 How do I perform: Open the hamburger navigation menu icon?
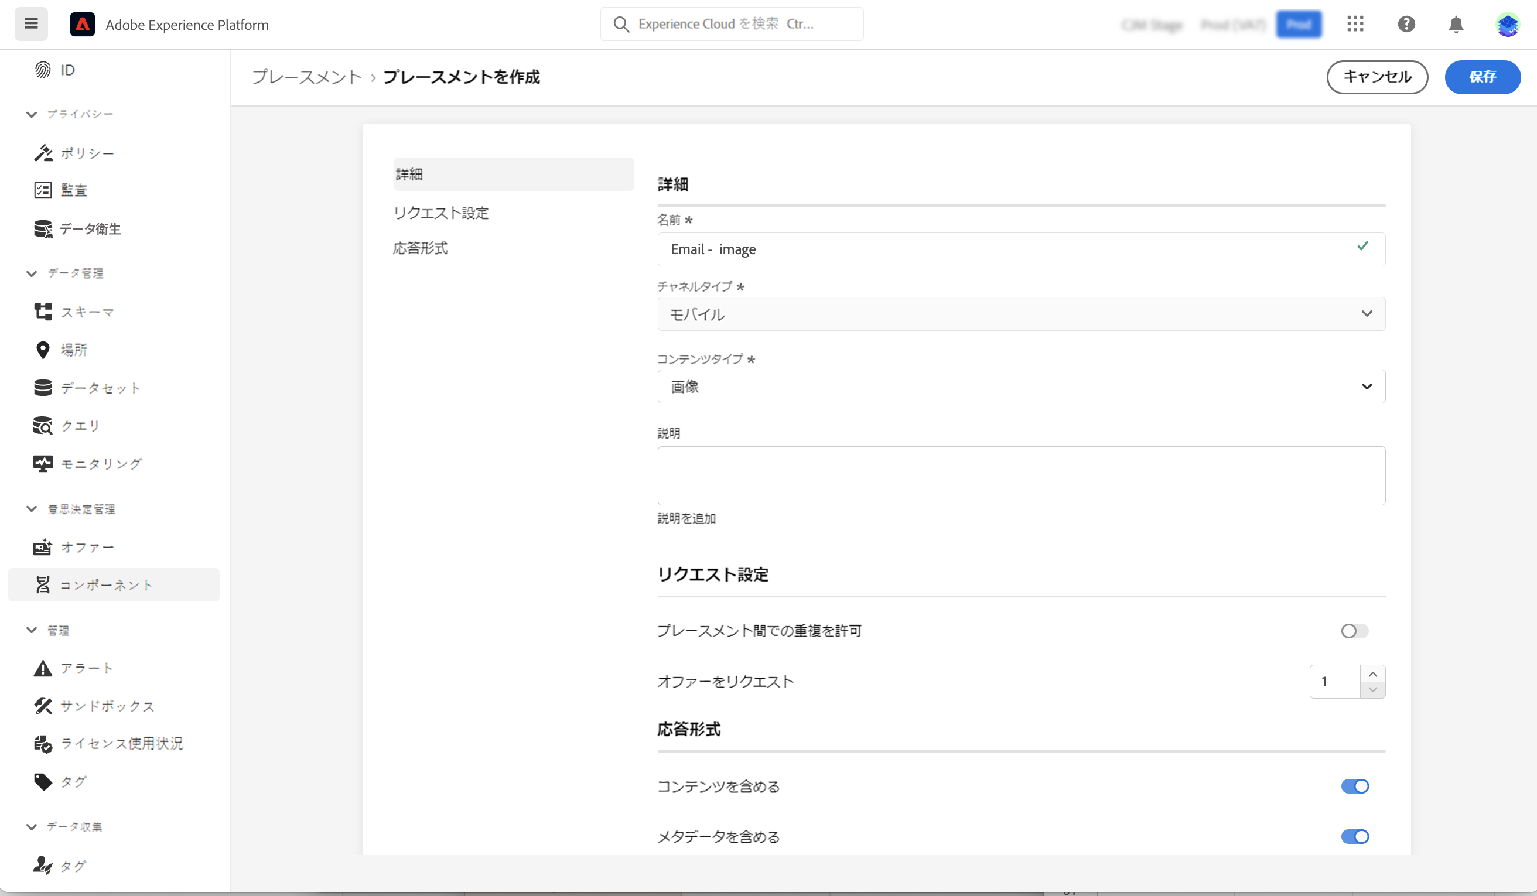point(31,24)
